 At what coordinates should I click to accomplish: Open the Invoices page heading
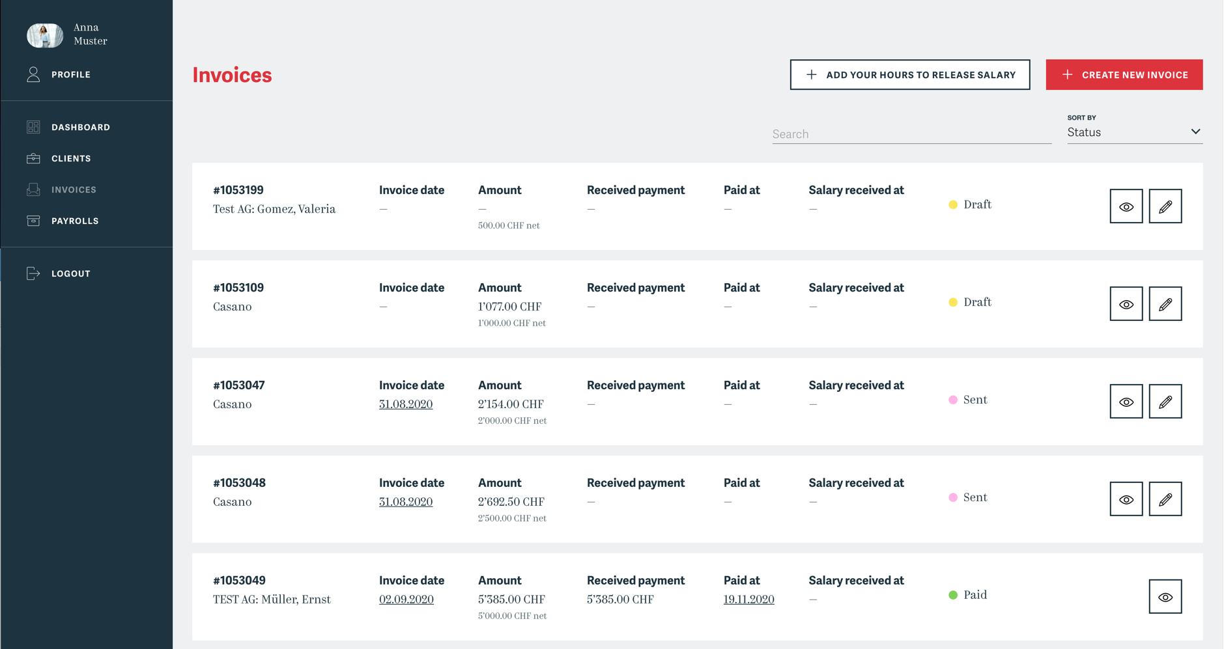point(231,75)
